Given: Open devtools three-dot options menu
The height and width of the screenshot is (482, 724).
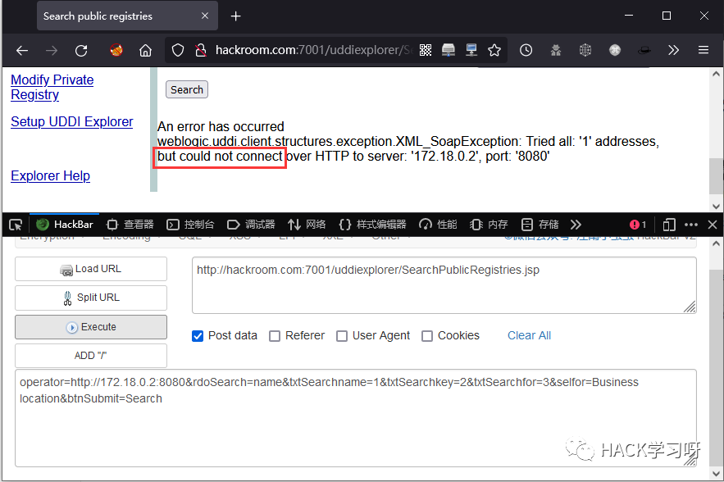Looking at the screenshot, I should [691, 225].
